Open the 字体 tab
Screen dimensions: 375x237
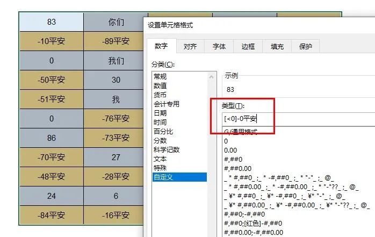(219, 47)
